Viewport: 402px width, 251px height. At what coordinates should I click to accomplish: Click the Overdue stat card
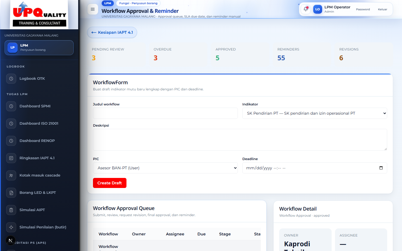point(179,55)
